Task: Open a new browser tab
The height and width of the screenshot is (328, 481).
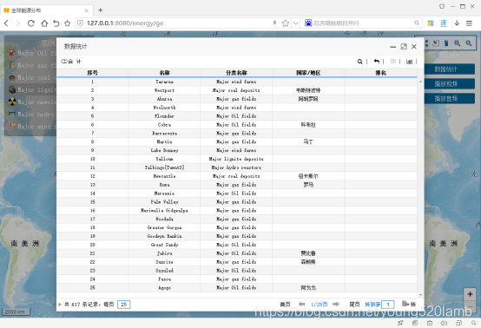Action: pos(101,10)
